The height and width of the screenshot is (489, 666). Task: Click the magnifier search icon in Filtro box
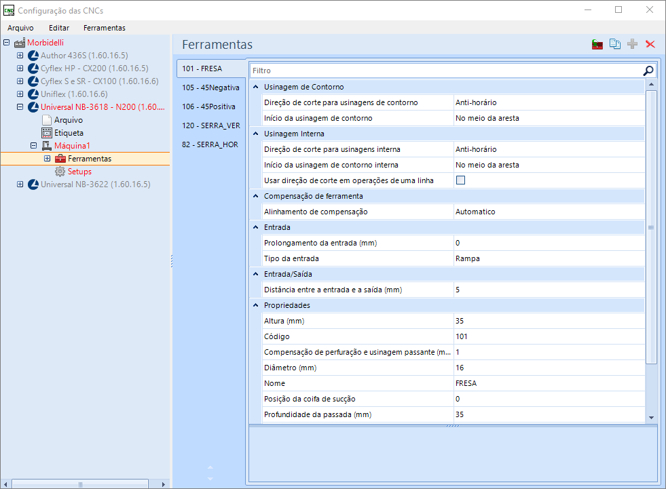[x=648, y=71]
